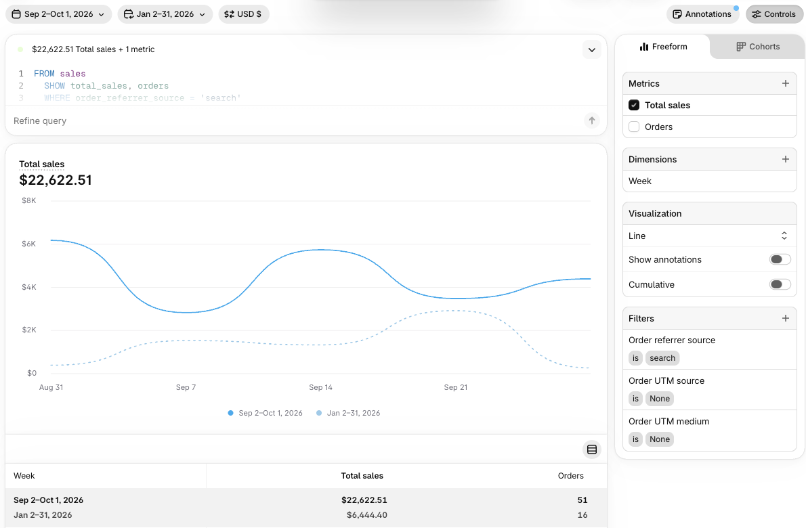Click the Jan 2–31, 2026 table row label
The height and width of the screenshot is (528, 806).
(x=43, y=514)
